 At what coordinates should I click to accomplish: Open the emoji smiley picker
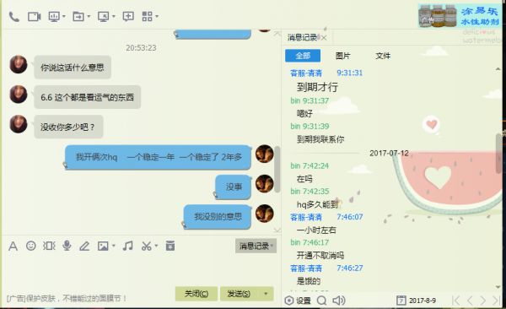(x=31, y=246)
